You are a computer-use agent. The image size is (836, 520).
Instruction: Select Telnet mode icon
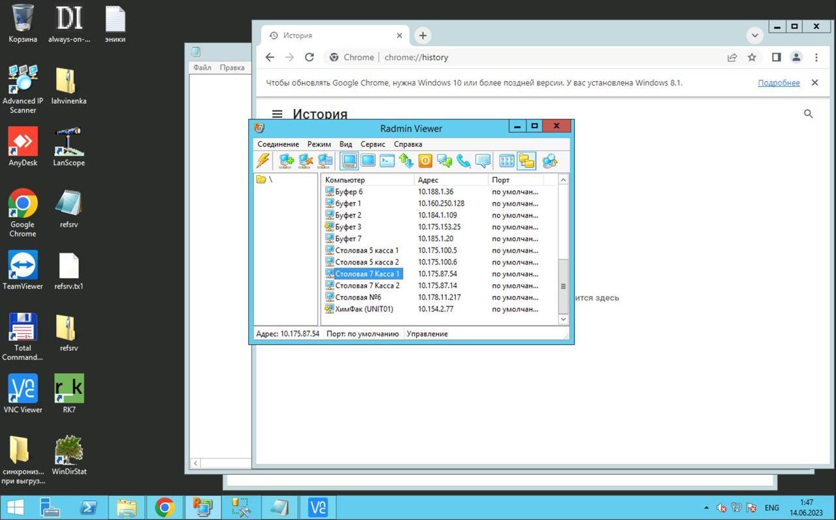[387, 161]
